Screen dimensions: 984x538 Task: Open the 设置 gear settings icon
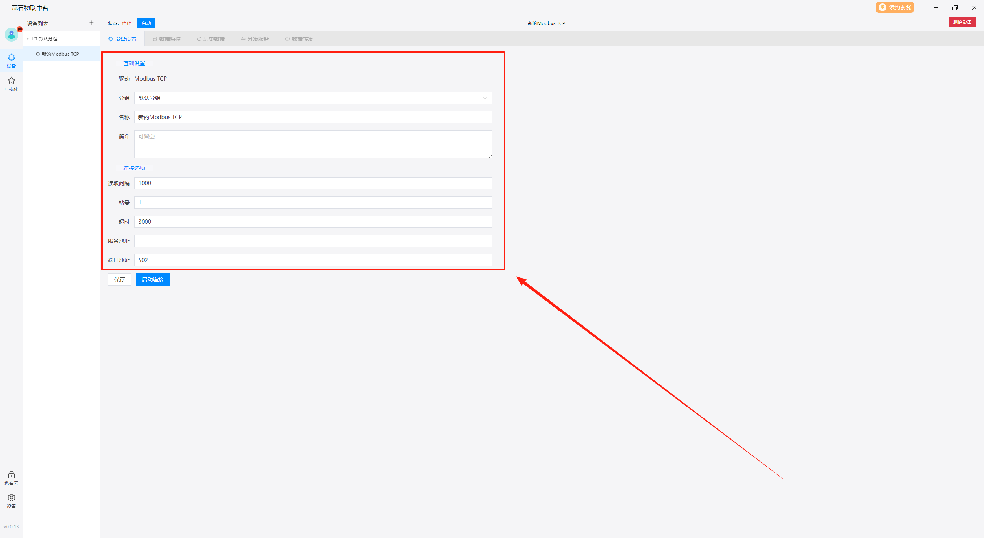click(12, 501)
